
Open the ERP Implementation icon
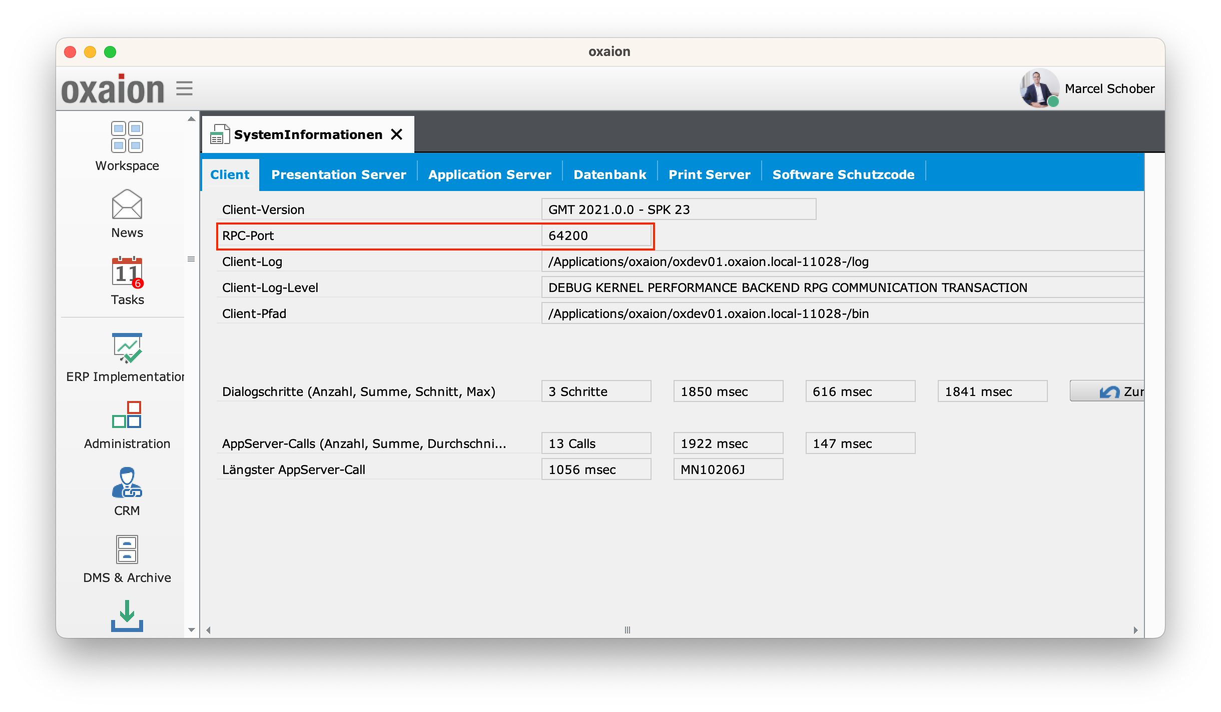click(127, 348)
